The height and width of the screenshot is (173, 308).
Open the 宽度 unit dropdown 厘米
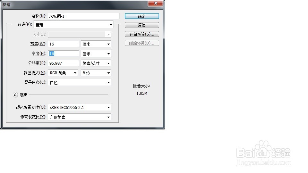(96, 44)
